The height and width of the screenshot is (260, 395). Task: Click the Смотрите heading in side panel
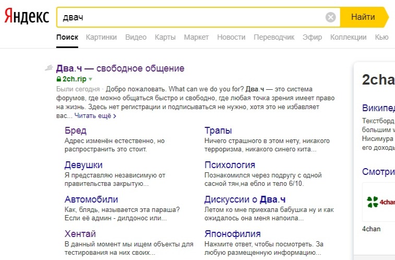click(x=379, y=172)
